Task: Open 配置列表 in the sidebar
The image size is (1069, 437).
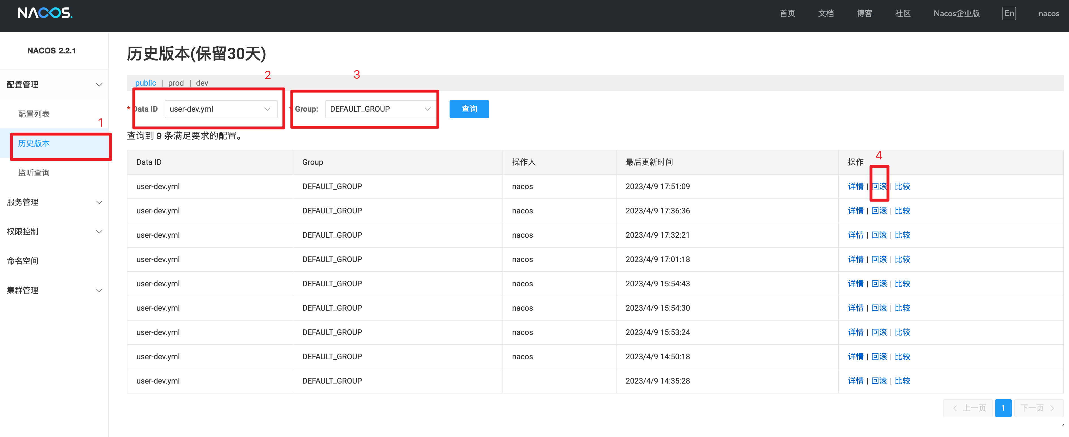Action: click(34, 114)
